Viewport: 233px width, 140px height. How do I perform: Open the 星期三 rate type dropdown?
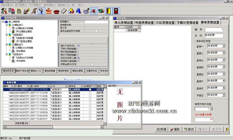click(224, 60)
